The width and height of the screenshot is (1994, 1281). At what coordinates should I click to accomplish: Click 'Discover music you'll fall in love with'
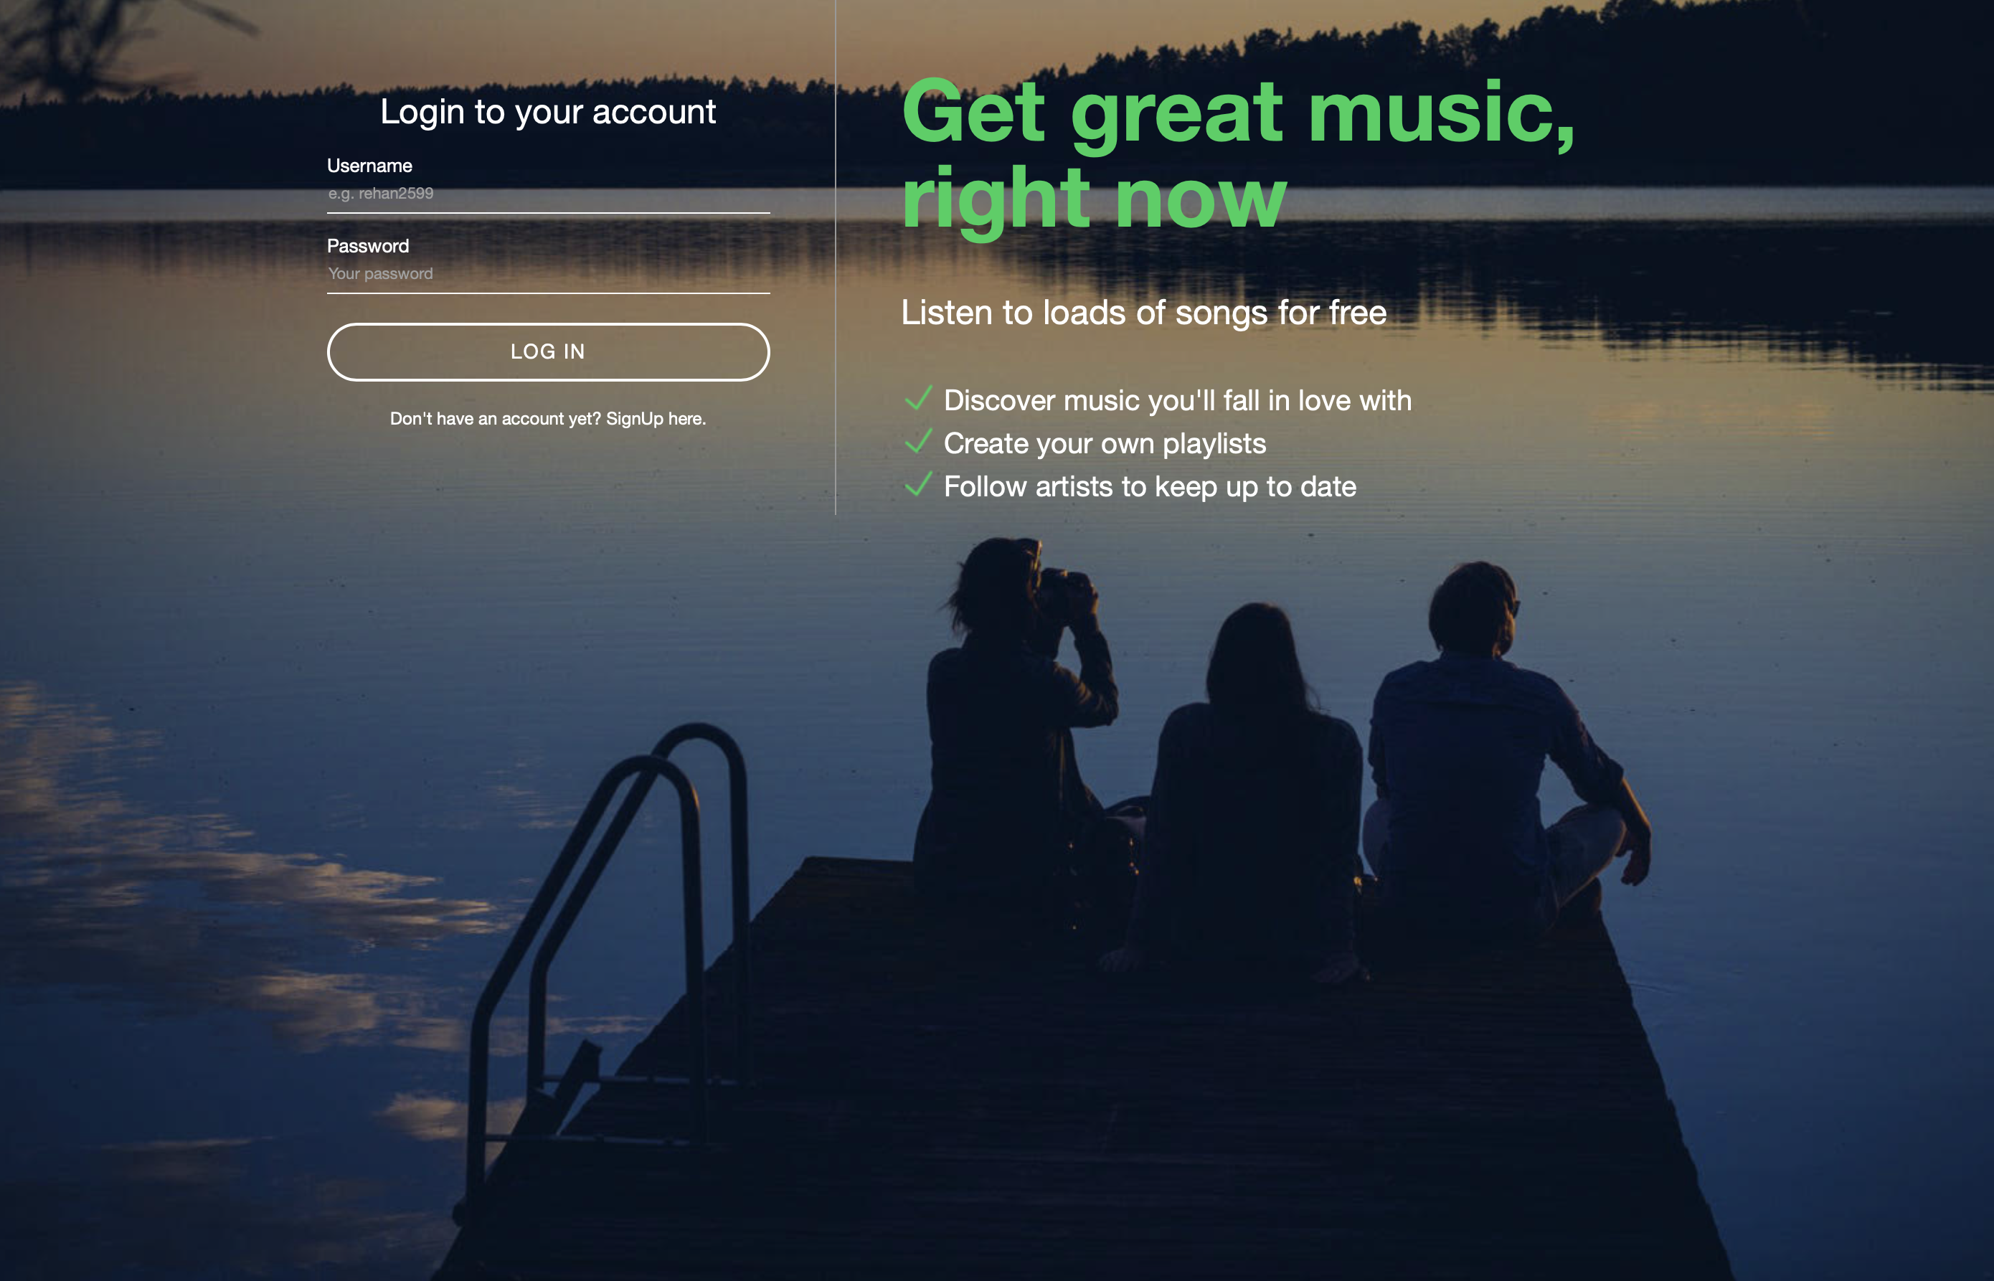1177,401
